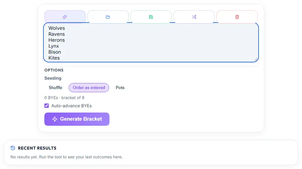Select the Order as entered seeding option
Image resolution: width=302 pixels, height=169 pixels.
(x=89, y=88)
